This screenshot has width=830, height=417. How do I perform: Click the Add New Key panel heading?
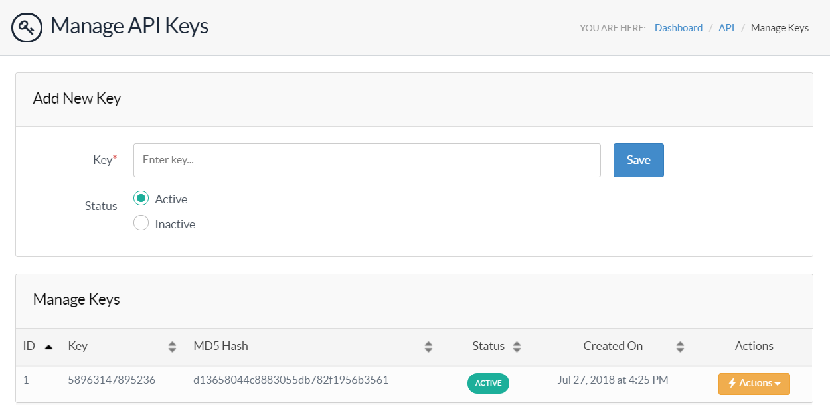click(77, 99)
